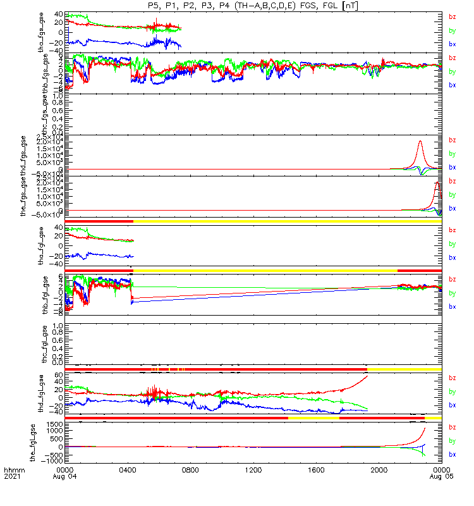Click the hhmm 2021 axis label

14,473
